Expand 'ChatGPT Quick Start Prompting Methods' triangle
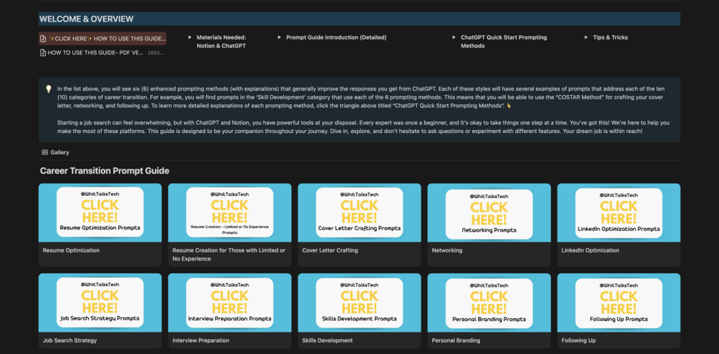The height and width of the screenshot is (354, 719). point(454,38)
